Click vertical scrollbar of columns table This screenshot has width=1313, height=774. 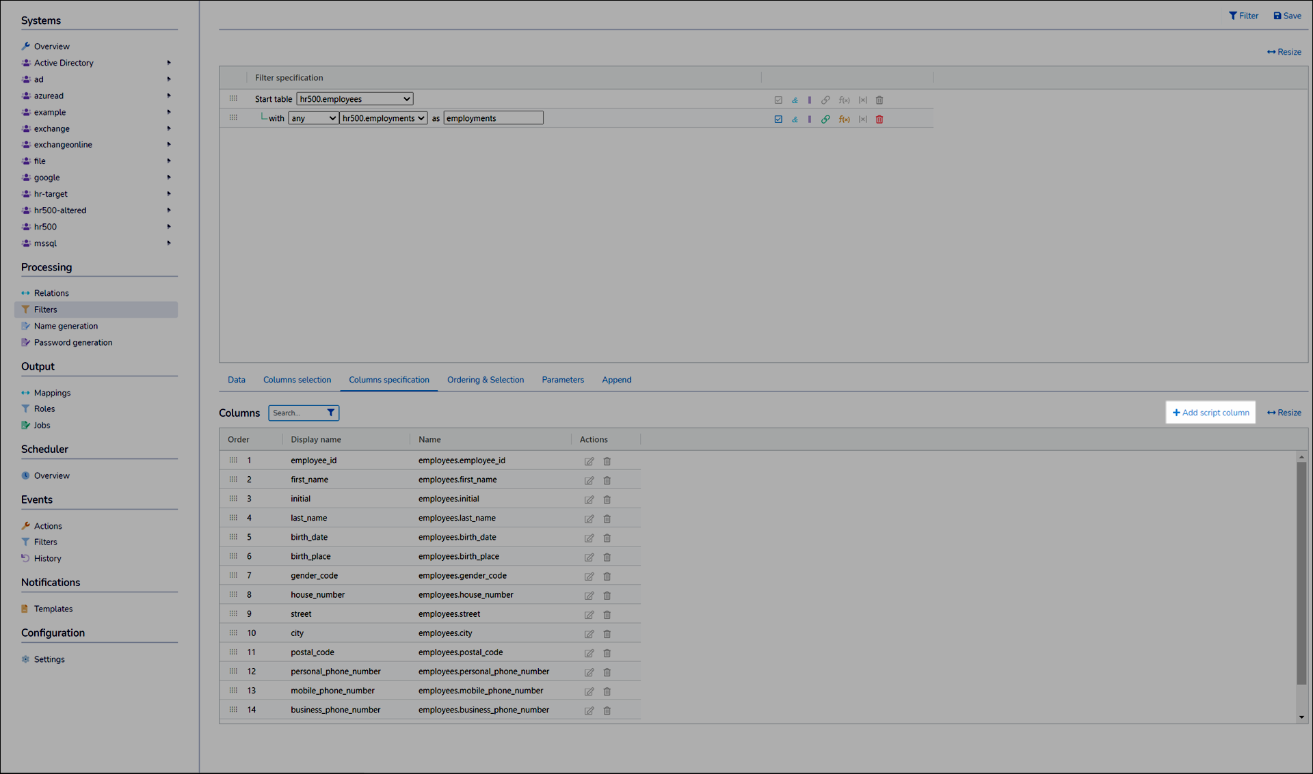click(1301, 574)
